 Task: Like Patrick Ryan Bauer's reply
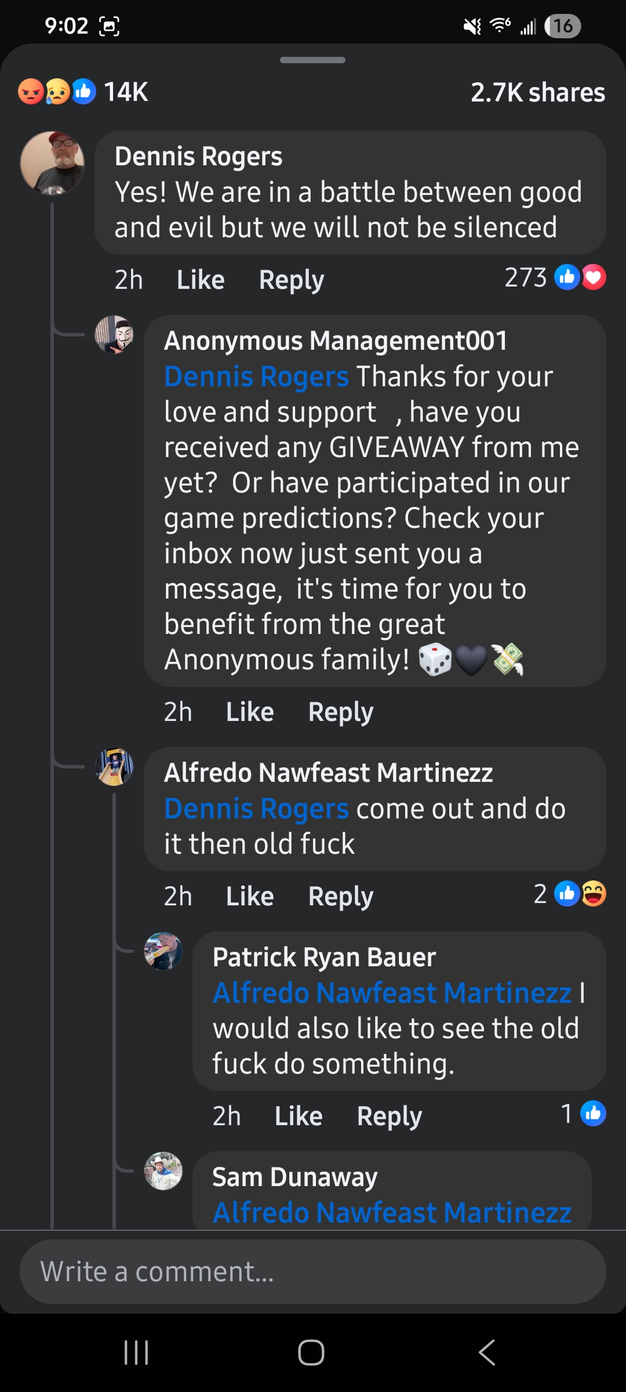pos(298,1116)
